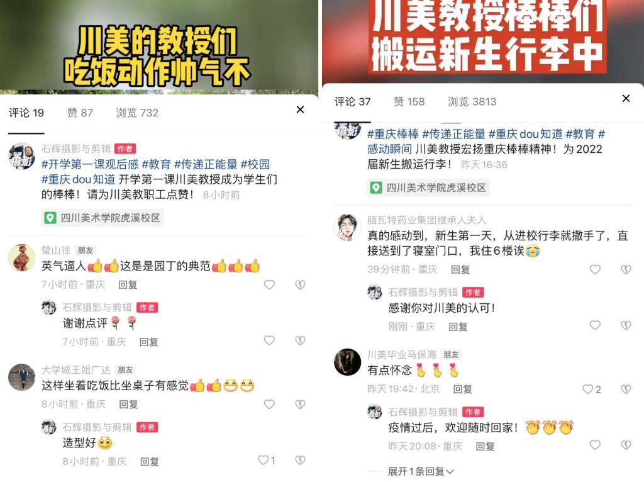This screenshot has height=482, width=644.
Task: Open 大学城王姐广达's profile avatar
Action: (x=22, y=377)
